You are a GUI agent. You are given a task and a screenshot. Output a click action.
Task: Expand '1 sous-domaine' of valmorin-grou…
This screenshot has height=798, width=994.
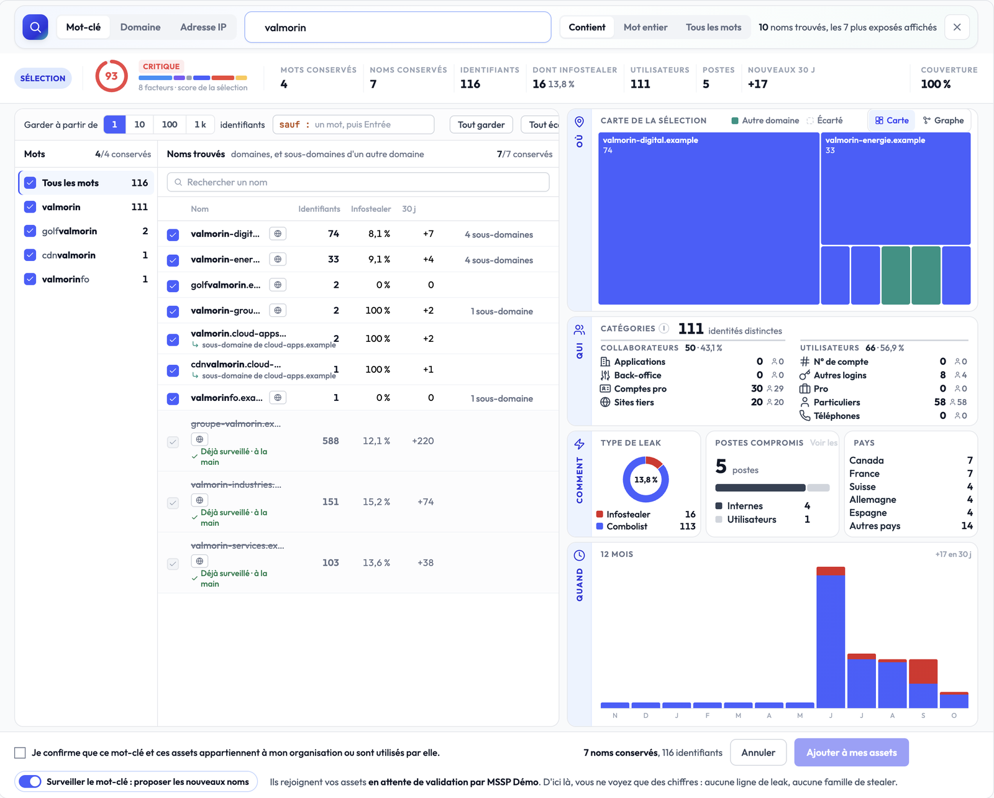pyautogui.click(x=502, y=311)
